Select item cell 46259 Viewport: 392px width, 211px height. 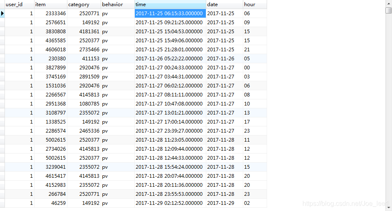(51, 203)
